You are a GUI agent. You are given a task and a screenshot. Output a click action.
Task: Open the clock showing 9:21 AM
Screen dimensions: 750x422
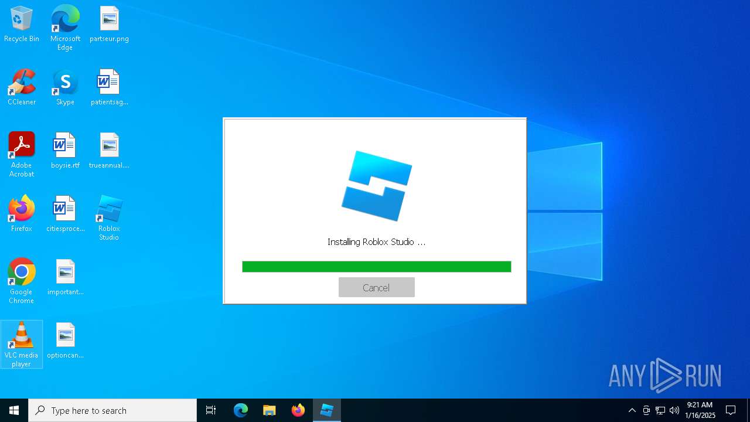point(700,410)
